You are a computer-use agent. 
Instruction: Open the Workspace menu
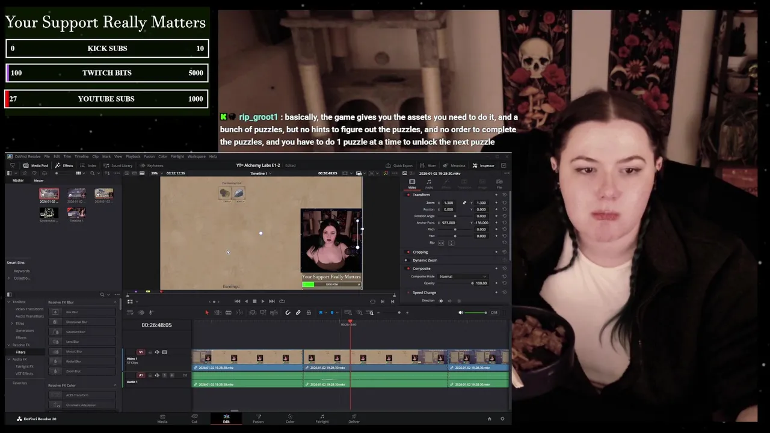(x=197, y=156)
